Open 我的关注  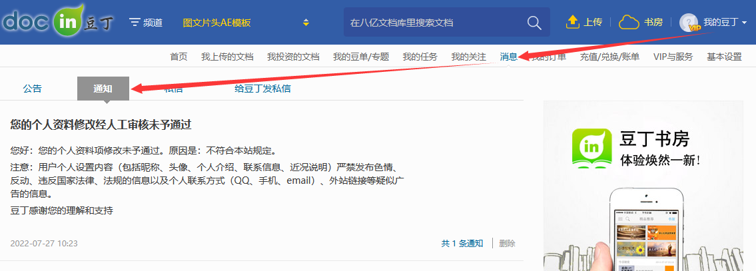pos(469,57)
